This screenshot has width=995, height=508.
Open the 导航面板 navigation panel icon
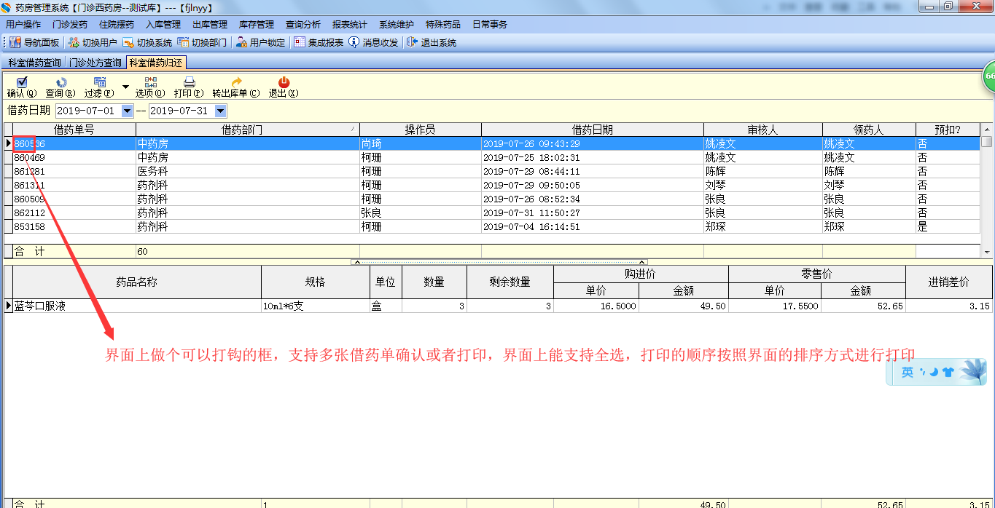15,42
